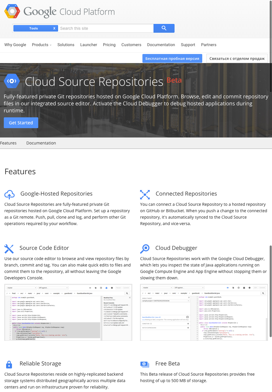Open the Why Google menu item
This screenshot has height=392, width=272.
(15, 45)
